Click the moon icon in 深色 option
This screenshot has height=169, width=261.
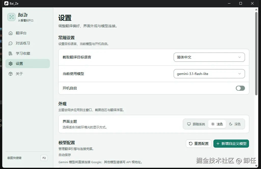point(231,124)
